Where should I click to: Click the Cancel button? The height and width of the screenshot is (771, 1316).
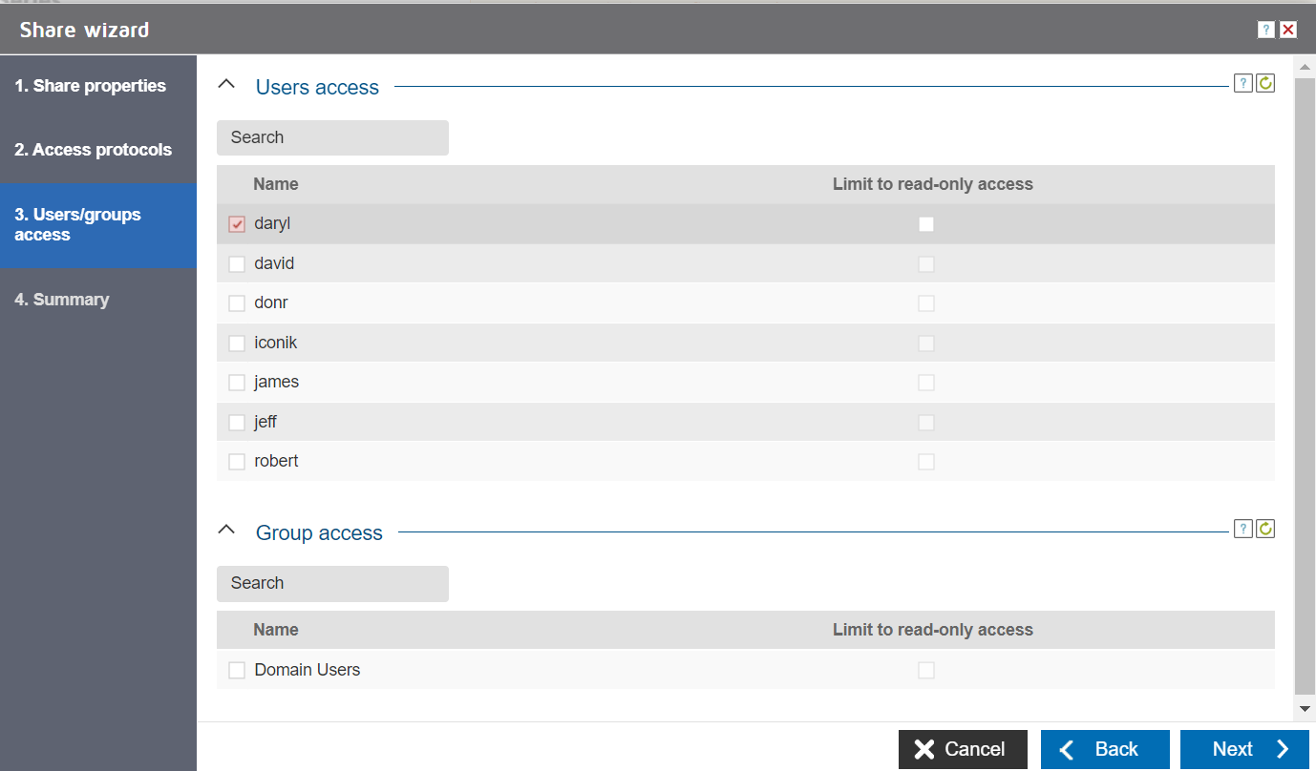pyautogui.click(x=963, y=749)
